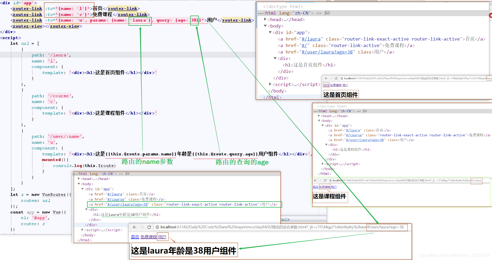Click code line path: '/user/:name' in the editor

pyautogui.click(x=58, y=136)
